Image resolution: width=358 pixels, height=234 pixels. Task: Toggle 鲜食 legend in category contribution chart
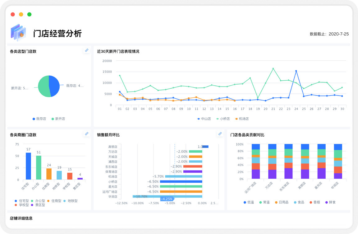click(x=330, y=202)
